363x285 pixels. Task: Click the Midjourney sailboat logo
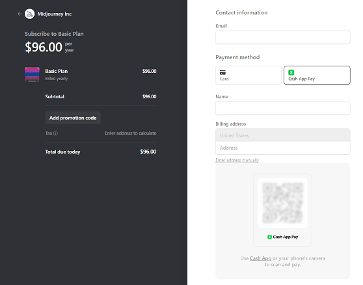[30, 14]
